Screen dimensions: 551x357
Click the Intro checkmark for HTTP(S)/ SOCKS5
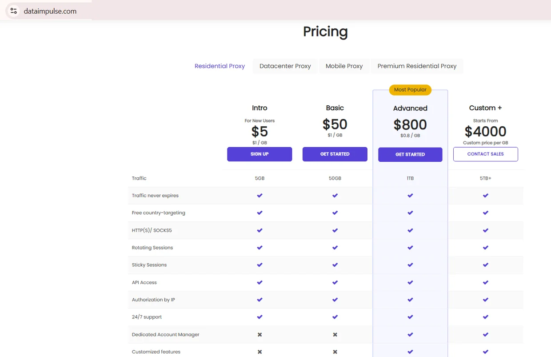(x=260, y=230)
